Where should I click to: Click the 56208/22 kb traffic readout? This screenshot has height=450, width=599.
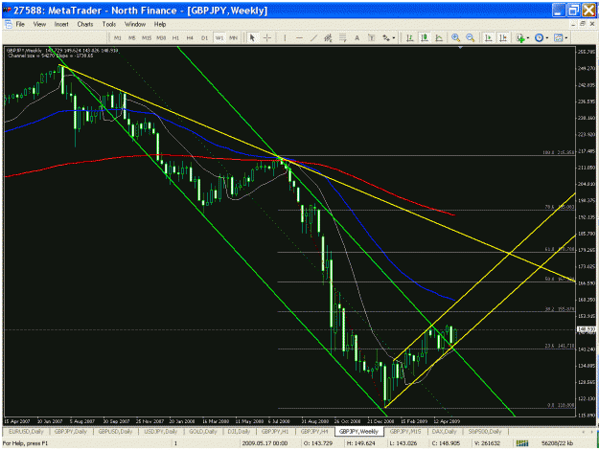(x=558, y=443)
